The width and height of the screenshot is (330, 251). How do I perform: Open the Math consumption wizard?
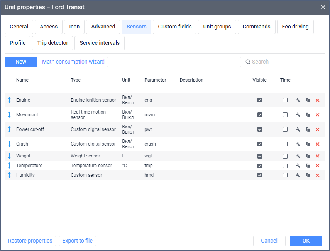73,62
